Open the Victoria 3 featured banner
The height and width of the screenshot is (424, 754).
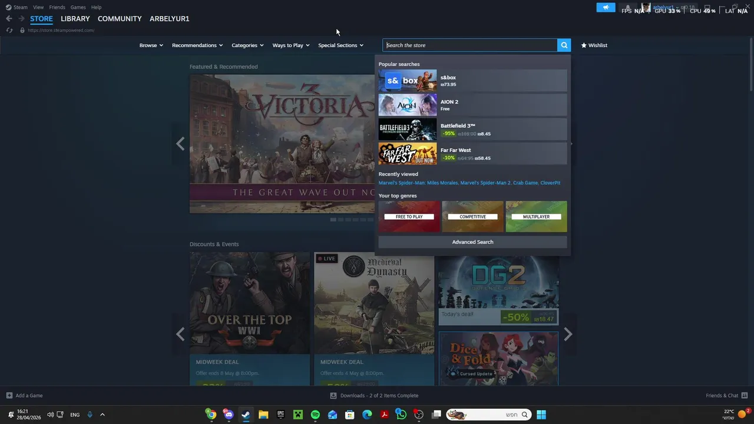click(x=282, y=144)
